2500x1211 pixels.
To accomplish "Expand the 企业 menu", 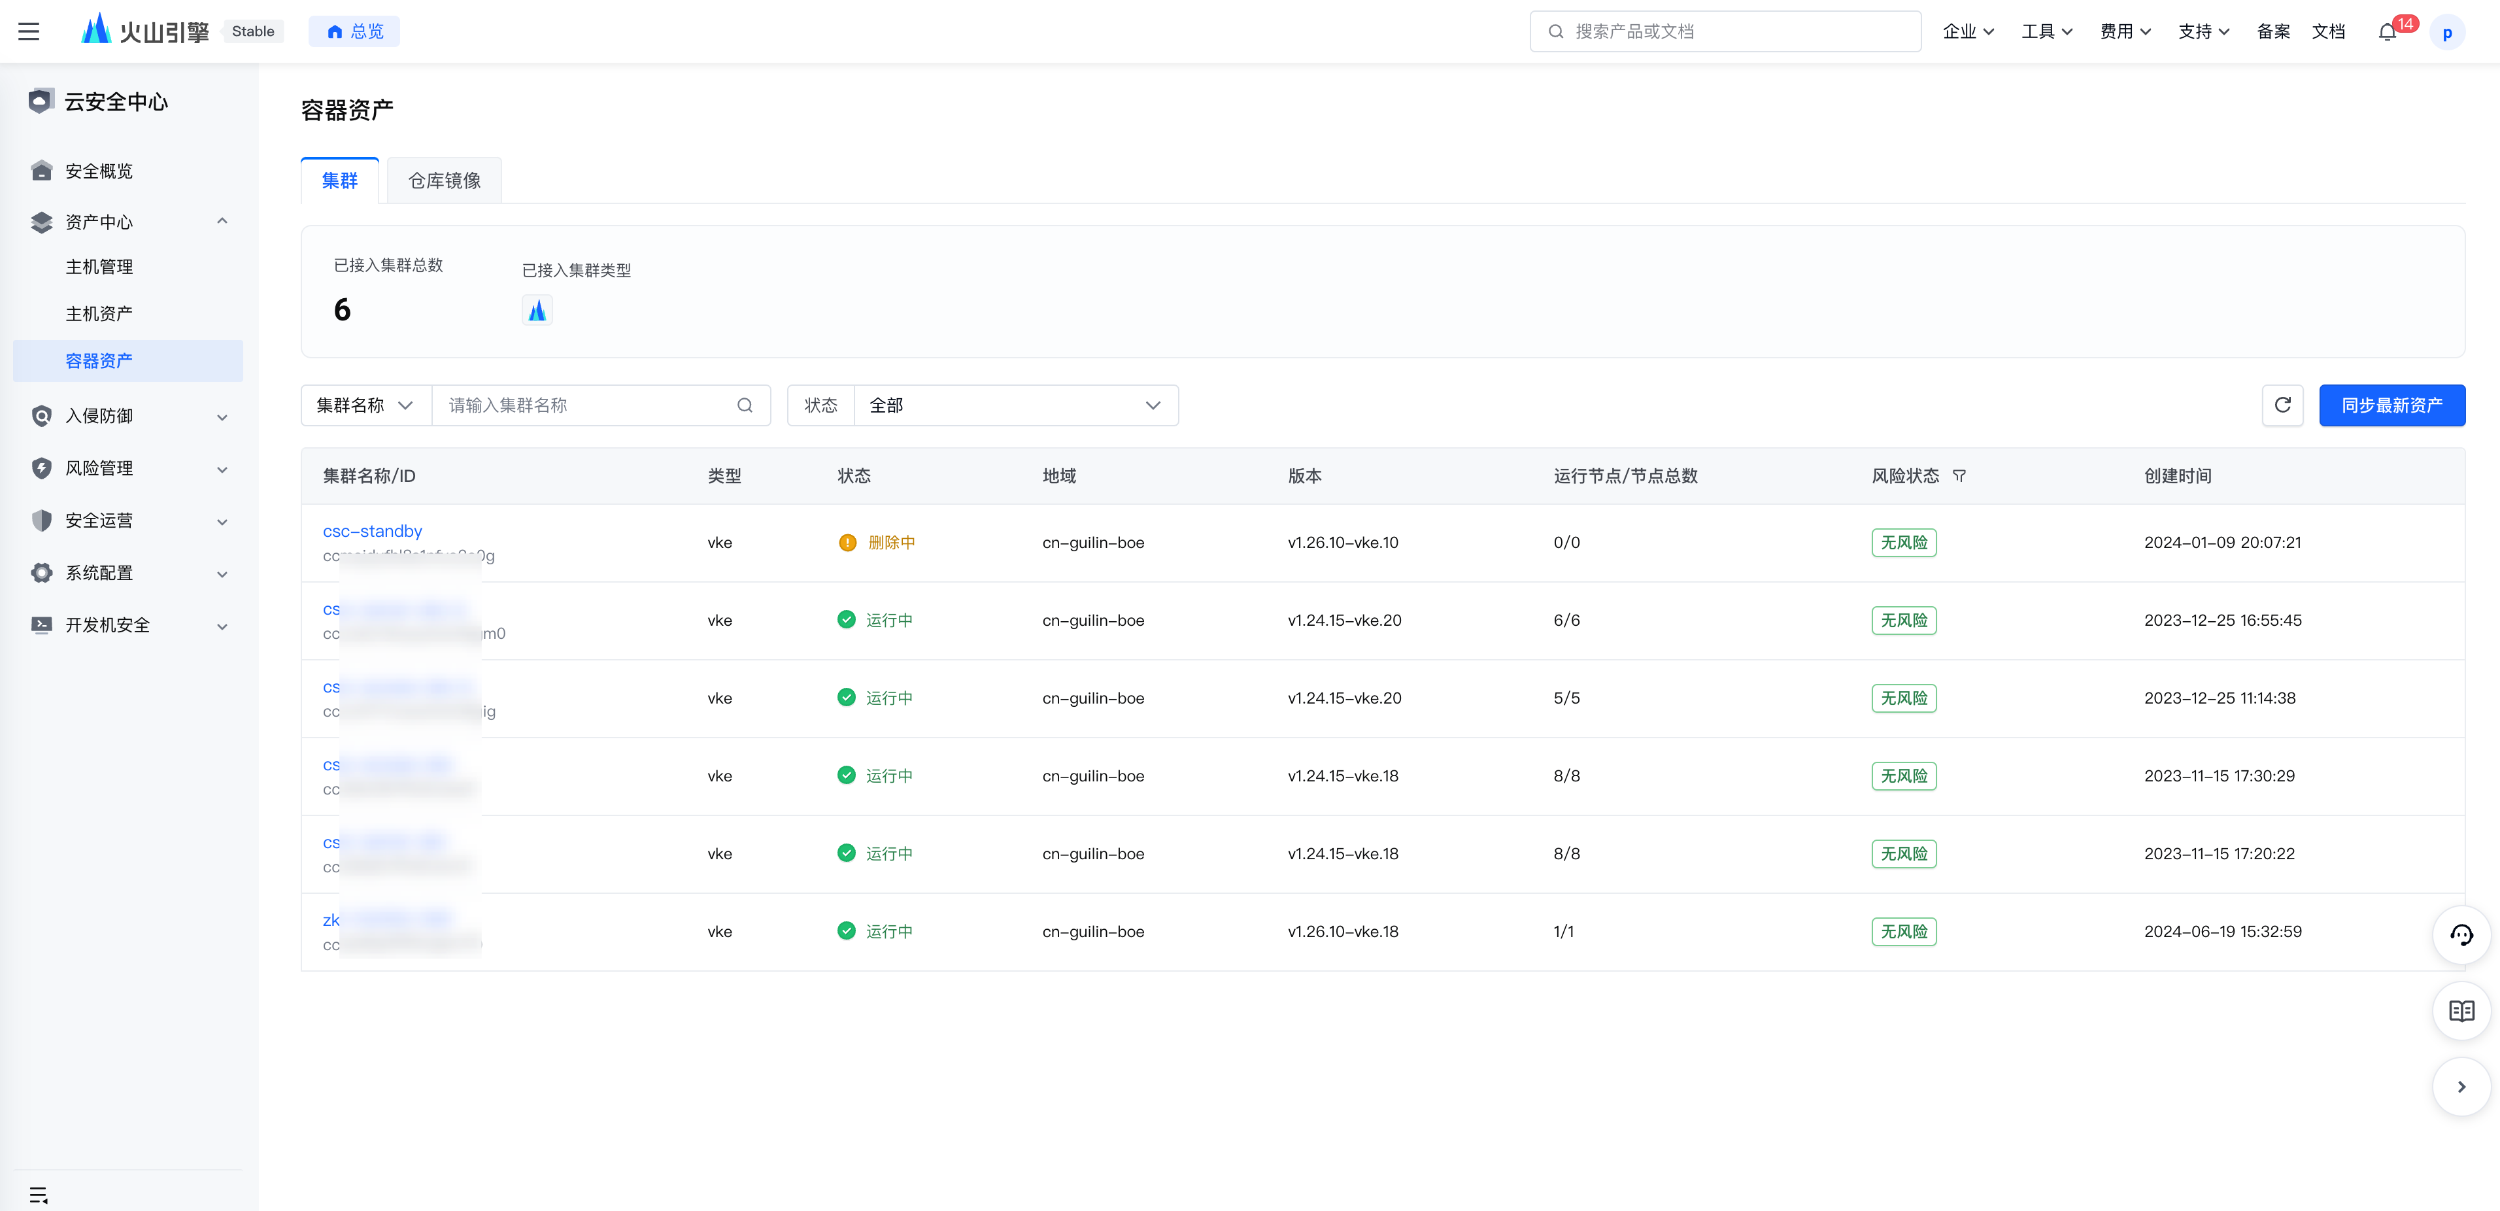I will point(1968,31).
